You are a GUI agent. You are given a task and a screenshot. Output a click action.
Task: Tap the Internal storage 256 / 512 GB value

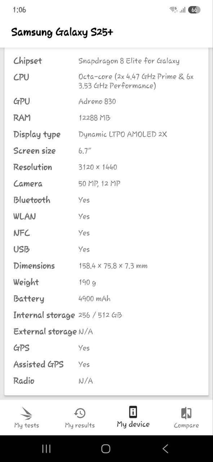[x=100, y=315]
